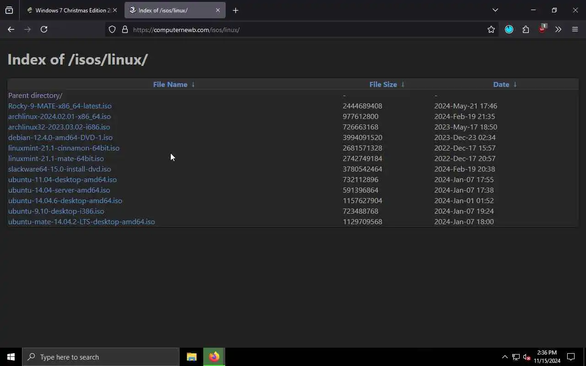Screen dimensions: 586x366
Task: Download archlinux-2024.02.01-x86_64.iso
Action: coord(60,116)
